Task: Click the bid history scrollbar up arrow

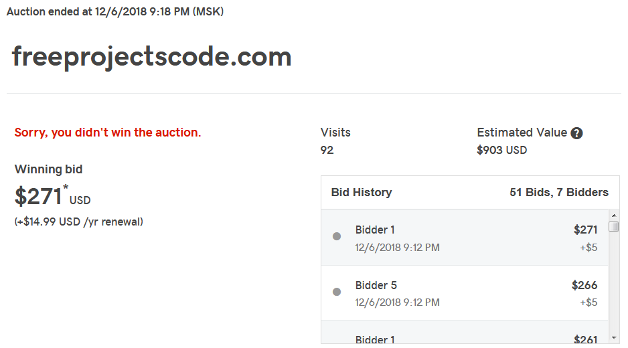Action: [x=613, y=215]
